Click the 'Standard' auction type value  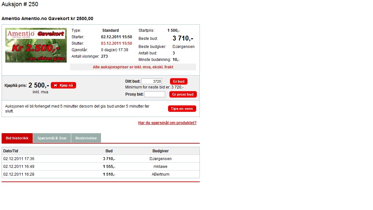[x=110, y=30]
